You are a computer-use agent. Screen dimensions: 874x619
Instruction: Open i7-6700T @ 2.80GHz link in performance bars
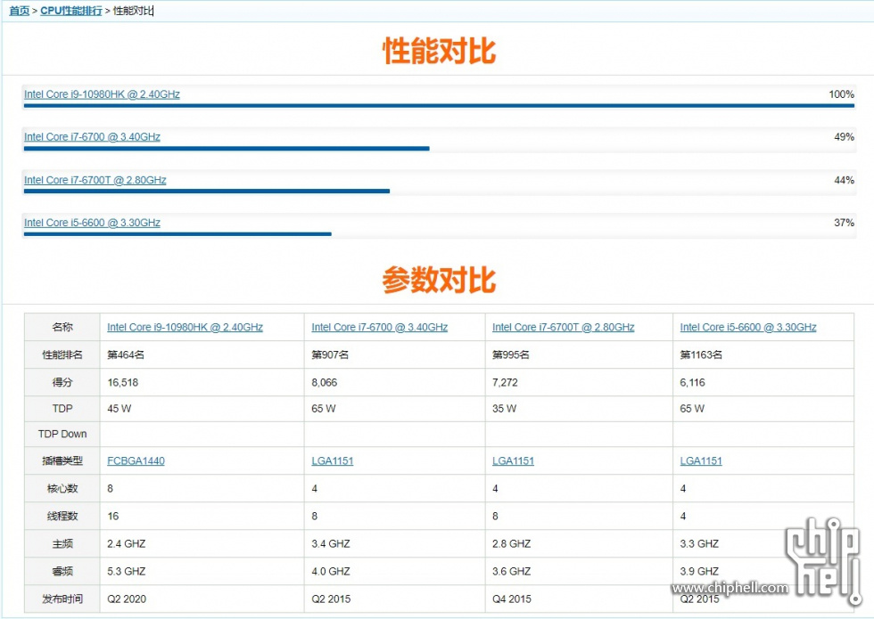(x=95, y=180)
